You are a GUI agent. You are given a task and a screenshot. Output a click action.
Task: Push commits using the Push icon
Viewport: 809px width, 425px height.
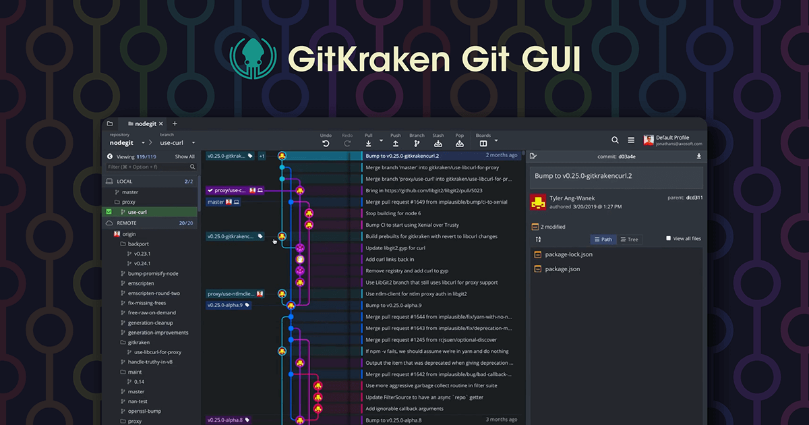[x=396, y=144]
